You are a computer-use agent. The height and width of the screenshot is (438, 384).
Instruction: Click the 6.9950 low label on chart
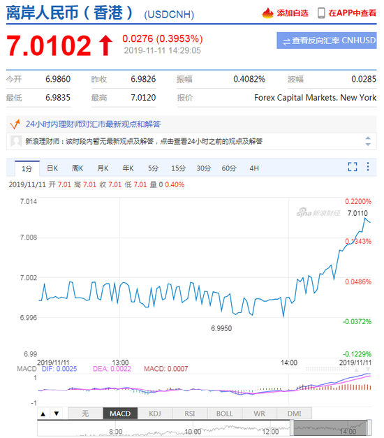pyautogui.click(x=221, y=328)
